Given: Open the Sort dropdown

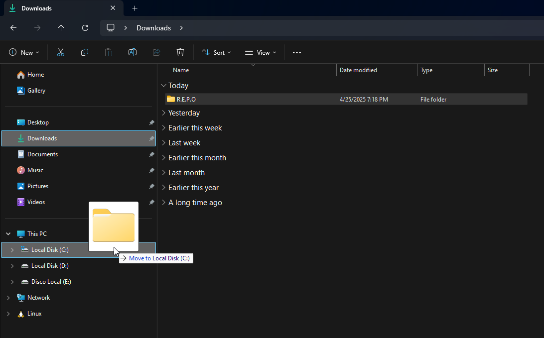Looking at the screenshot, I should tap(216, 52).
